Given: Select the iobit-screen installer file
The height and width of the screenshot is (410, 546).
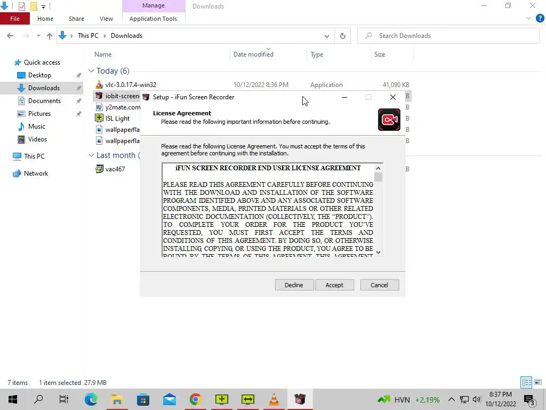Looking at the screenshot, I should [x=117, y=96].
